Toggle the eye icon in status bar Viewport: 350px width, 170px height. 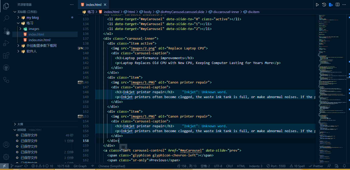point(92,166)
